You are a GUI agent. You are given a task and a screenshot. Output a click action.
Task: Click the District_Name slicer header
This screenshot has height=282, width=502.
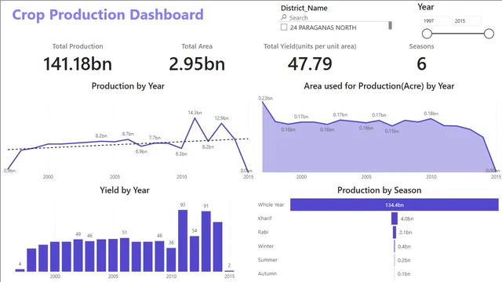click(x=304, y=8)
